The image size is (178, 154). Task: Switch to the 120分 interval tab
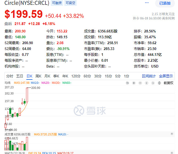click(76, 76)
